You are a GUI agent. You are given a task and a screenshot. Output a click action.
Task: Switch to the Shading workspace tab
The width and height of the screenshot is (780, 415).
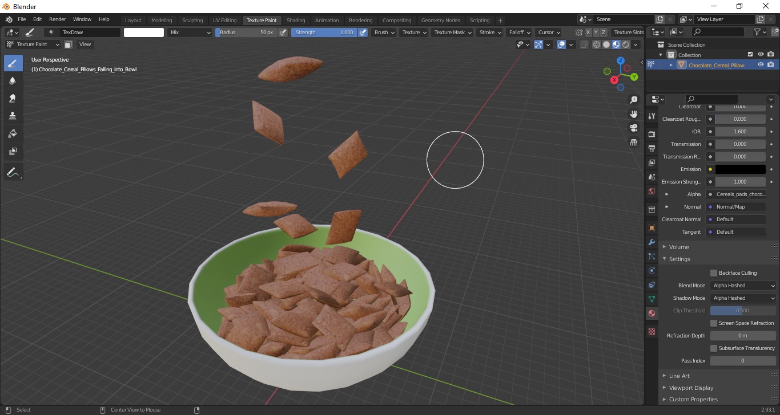coord(296,21)
